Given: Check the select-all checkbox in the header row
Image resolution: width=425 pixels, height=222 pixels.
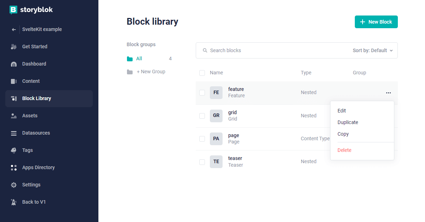Looking at the screenshot, I should tap(202, 73).
